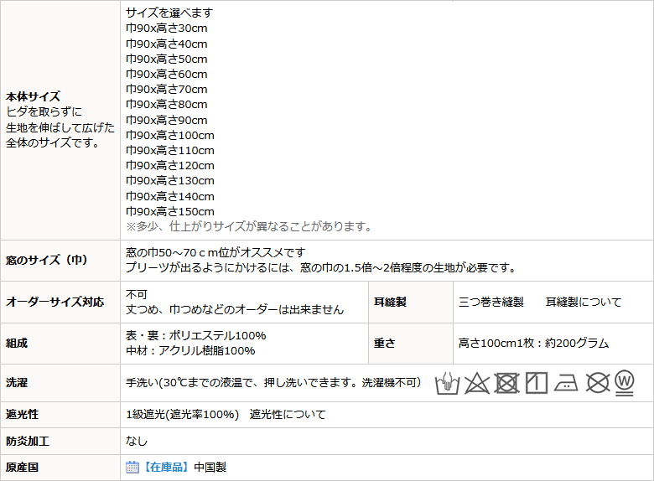Click the オーダーサイズ対応 row header
The image size is (654, 481).
tap(54, 302)
